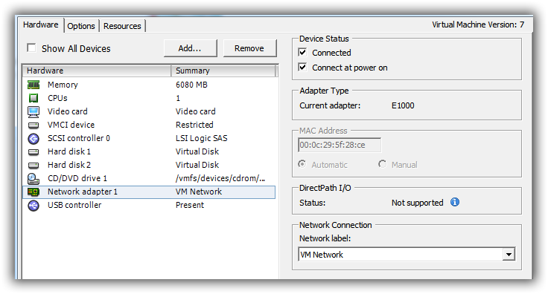Click the VMCI device icon

[34, 125]
